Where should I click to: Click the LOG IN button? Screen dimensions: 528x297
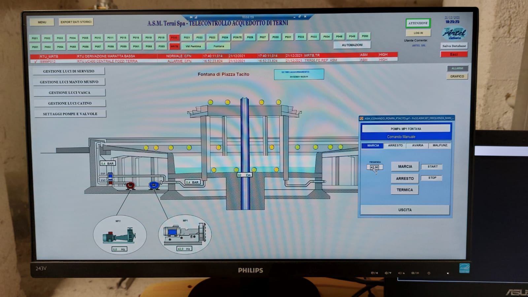tap(418, 33)
